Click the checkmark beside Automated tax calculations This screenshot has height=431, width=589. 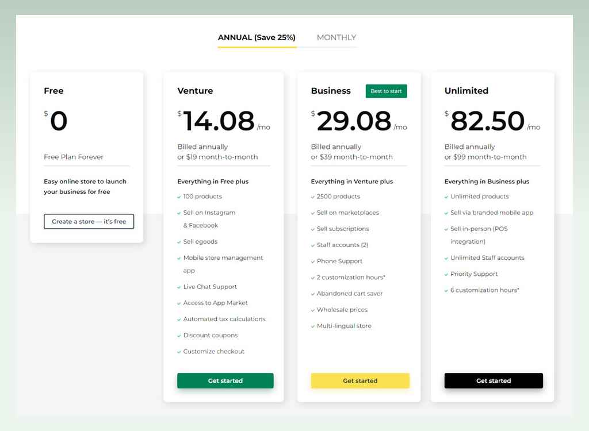pyautogui.click(x=179, y=319)
